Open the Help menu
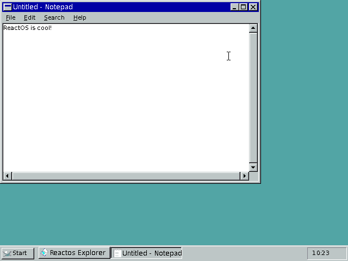 pos(80,17)
